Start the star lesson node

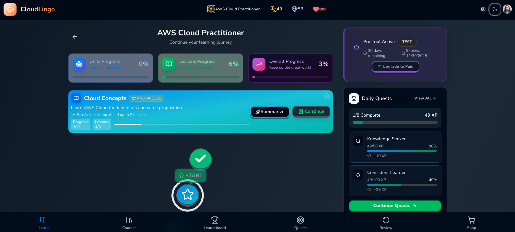pos(188,195)
